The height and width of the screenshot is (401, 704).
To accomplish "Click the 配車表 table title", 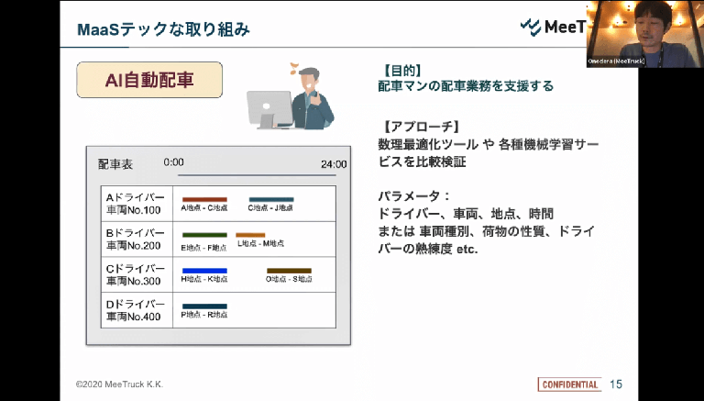I will coord(115,164).
